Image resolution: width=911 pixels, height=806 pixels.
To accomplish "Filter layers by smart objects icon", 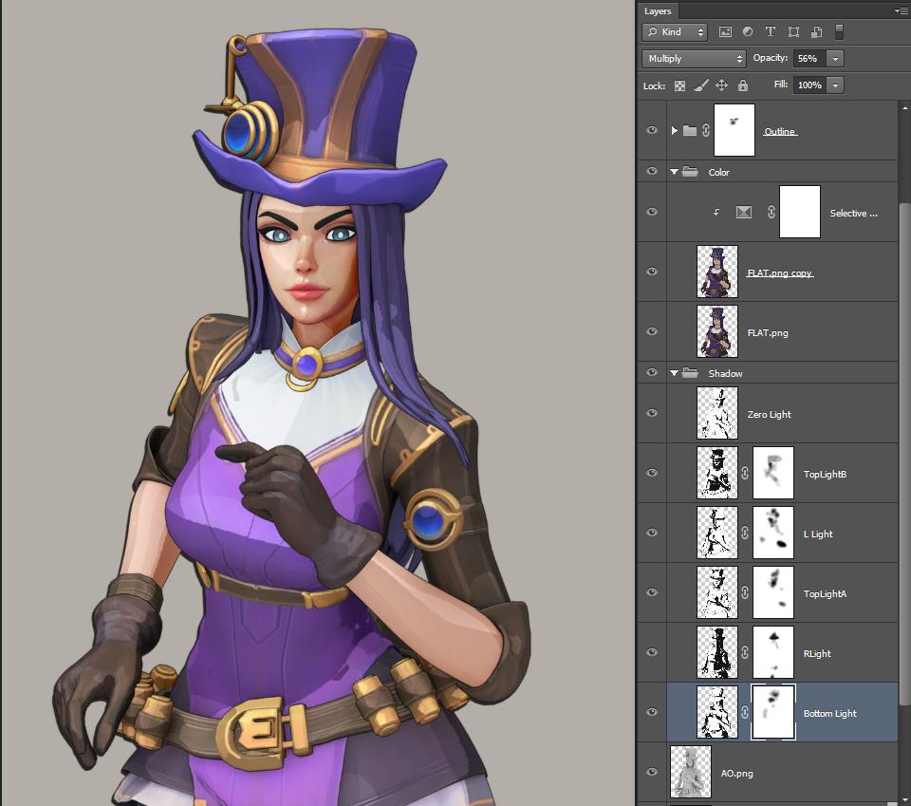I will [x=816, y=32].
